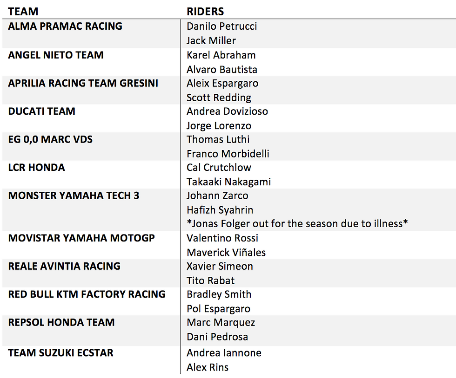
Task: Select APRILIA RACING TEAM GRESINI
Action: 83,83
